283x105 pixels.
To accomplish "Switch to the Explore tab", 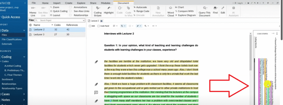I will (81, 3).
